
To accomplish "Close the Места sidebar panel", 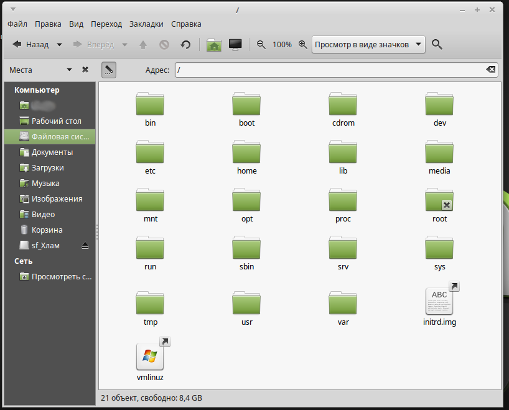I will (x=85, y=70).
